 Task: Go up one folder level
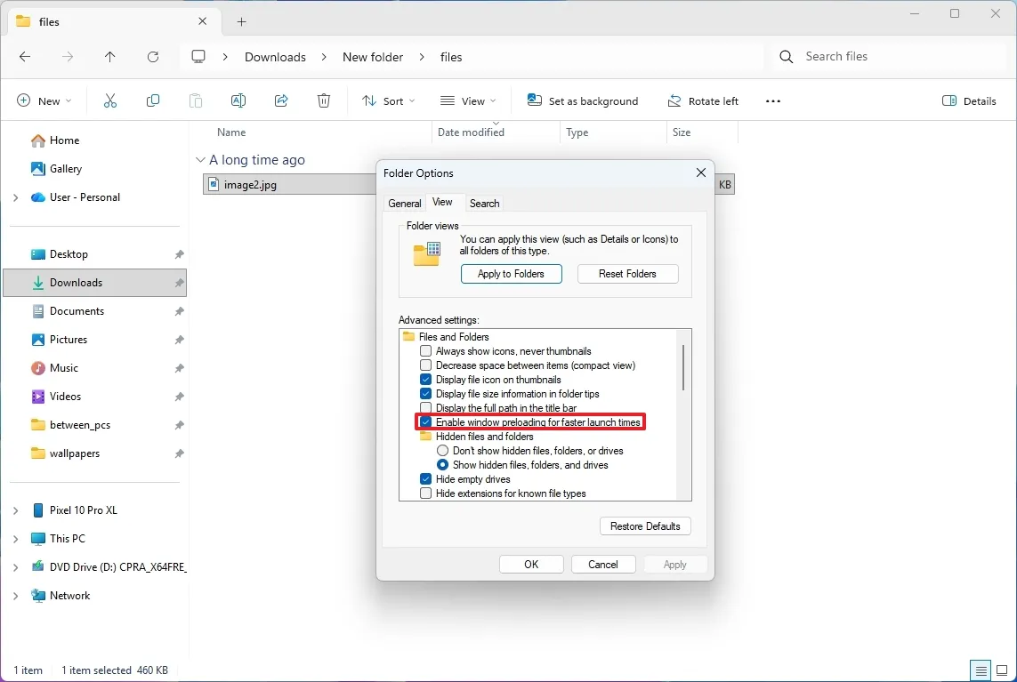click(110, 57)
